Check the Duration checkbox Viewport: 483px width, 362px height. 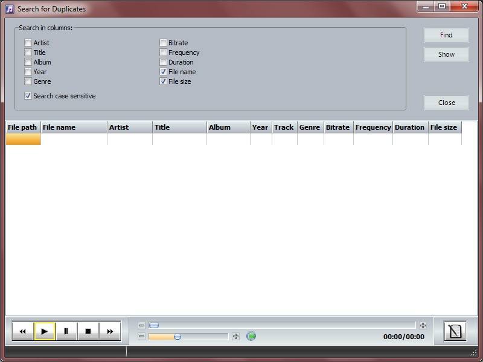(x=163, y=62)
